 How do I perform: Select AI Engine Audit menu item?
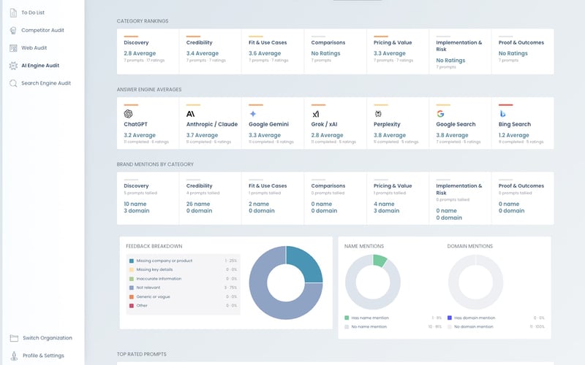[40, 66]
